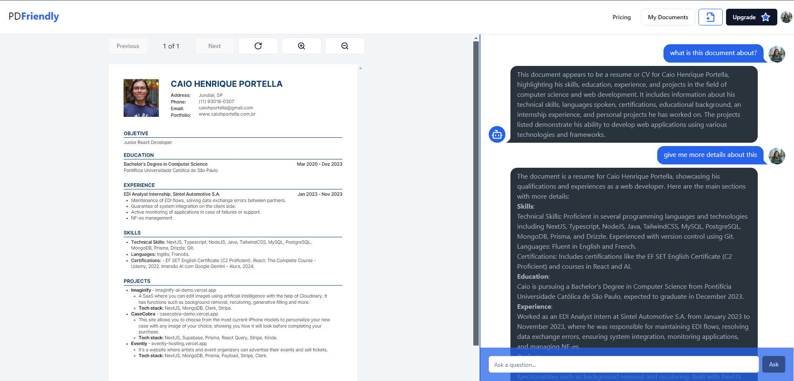Click the 'Mar 2020 - Dez 2023' date

319,164
